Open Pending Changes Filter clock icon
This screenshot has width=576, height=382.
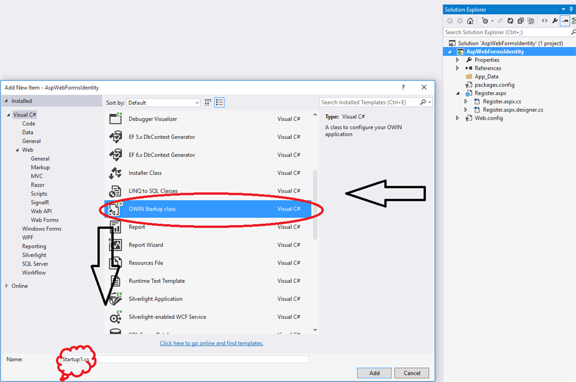(485, 21)
